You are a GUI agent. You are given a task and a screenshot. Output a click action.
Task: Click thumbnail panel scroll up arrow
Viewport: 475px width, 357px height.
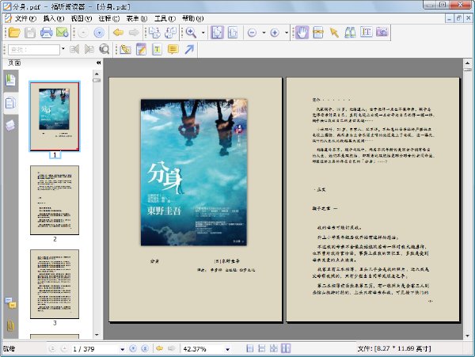[x=97, y=74]
